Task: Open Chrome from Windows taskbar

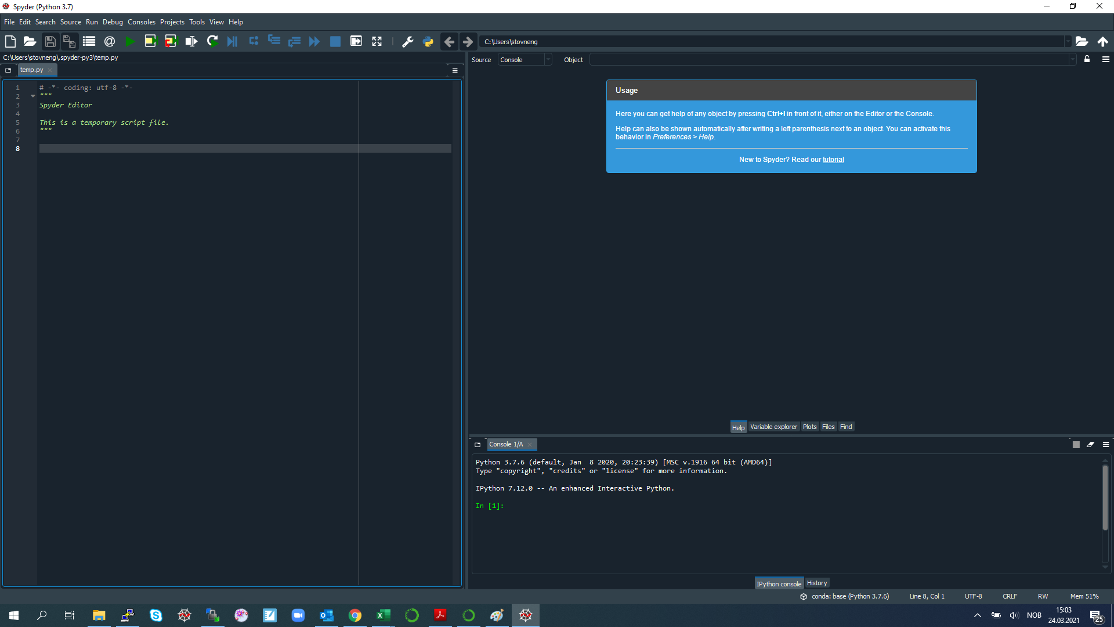Action: (355, 615)
